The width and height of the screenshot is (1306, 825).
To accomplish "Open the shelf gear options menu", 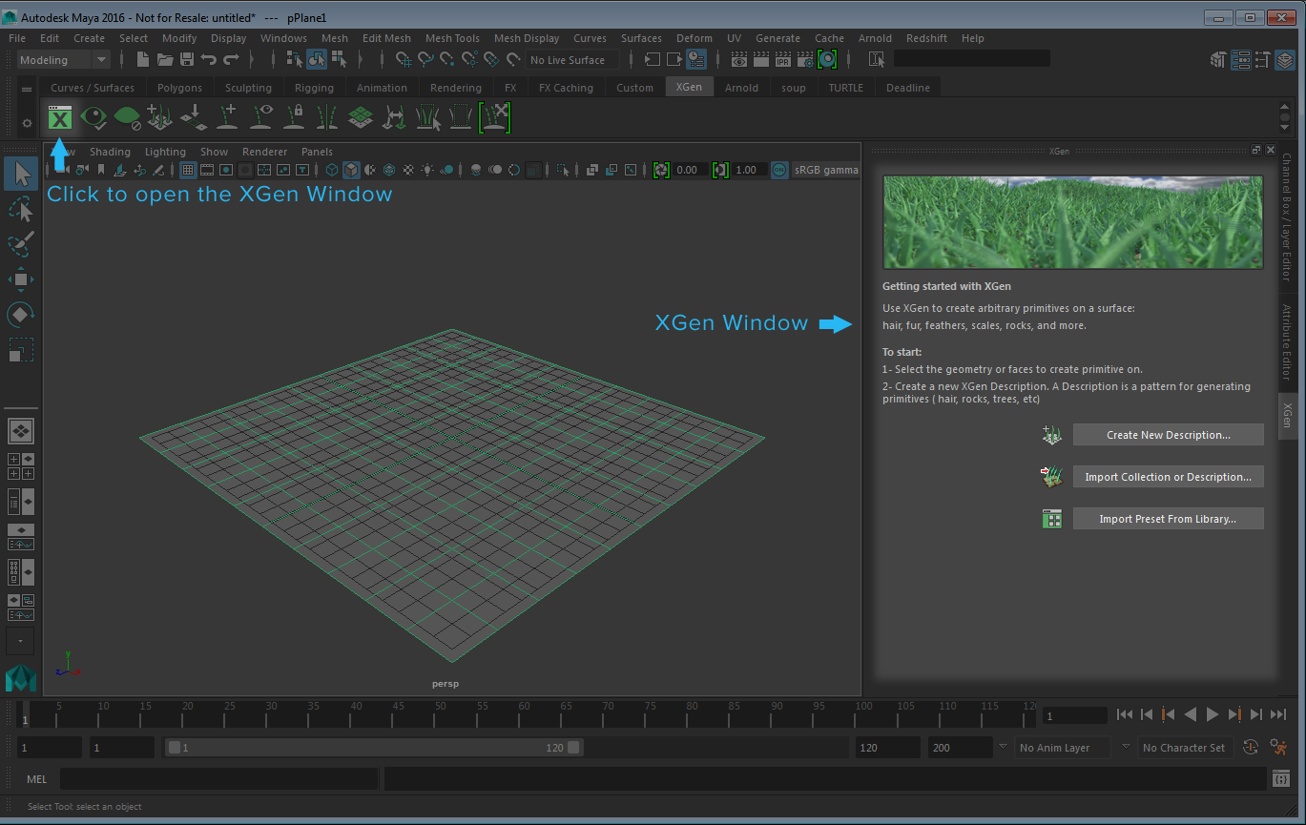I will click(x=26, y=123).
